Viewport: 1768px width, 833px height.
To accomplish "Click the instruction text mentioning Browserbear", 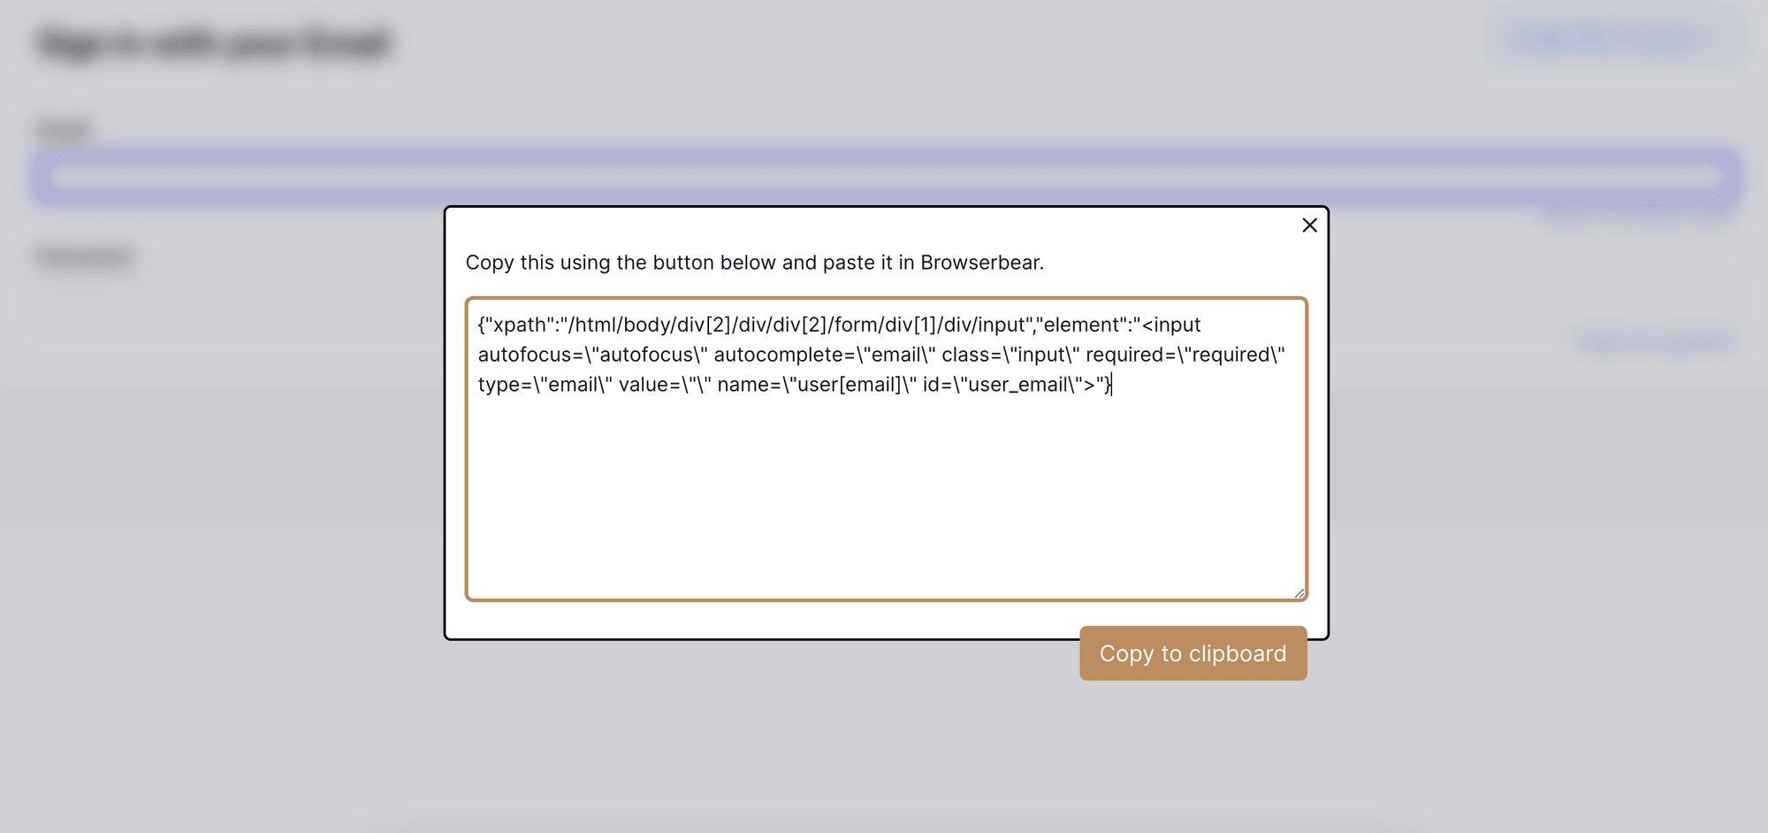I will [x=755, y=263].
